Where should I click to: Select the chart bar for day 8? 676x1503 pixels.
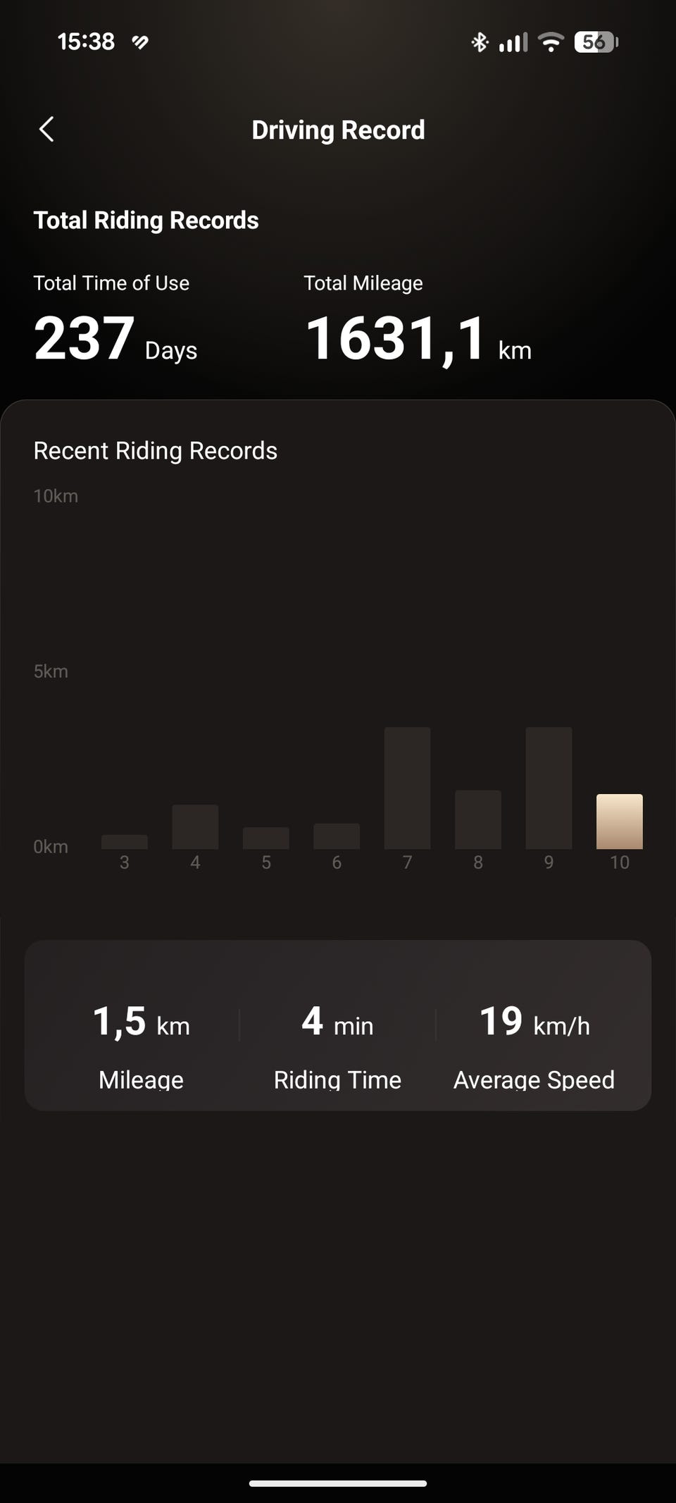(478, 819)
